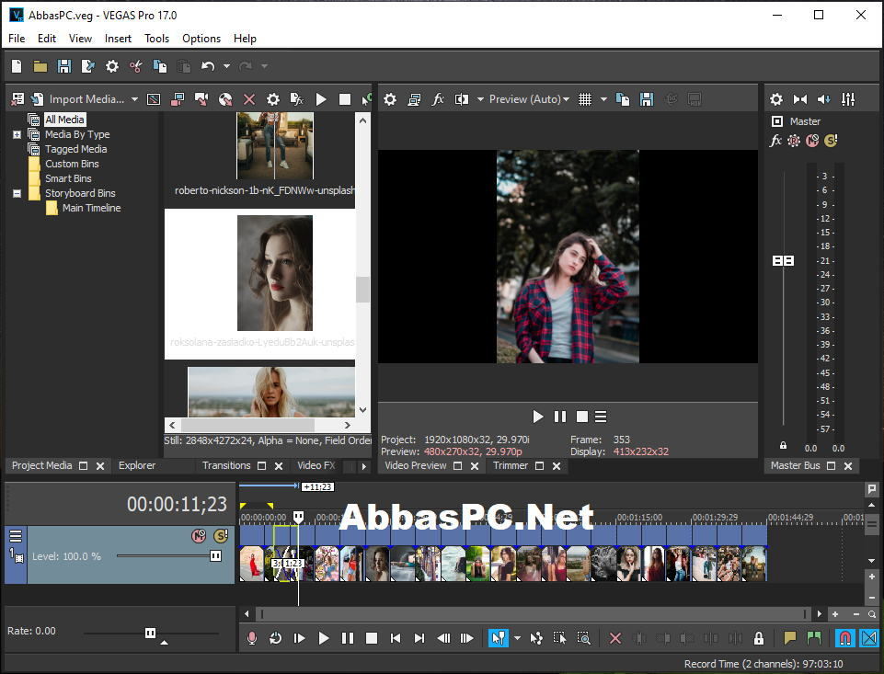
Task: Lock the Master fader channels
Action: click(783, 445)
